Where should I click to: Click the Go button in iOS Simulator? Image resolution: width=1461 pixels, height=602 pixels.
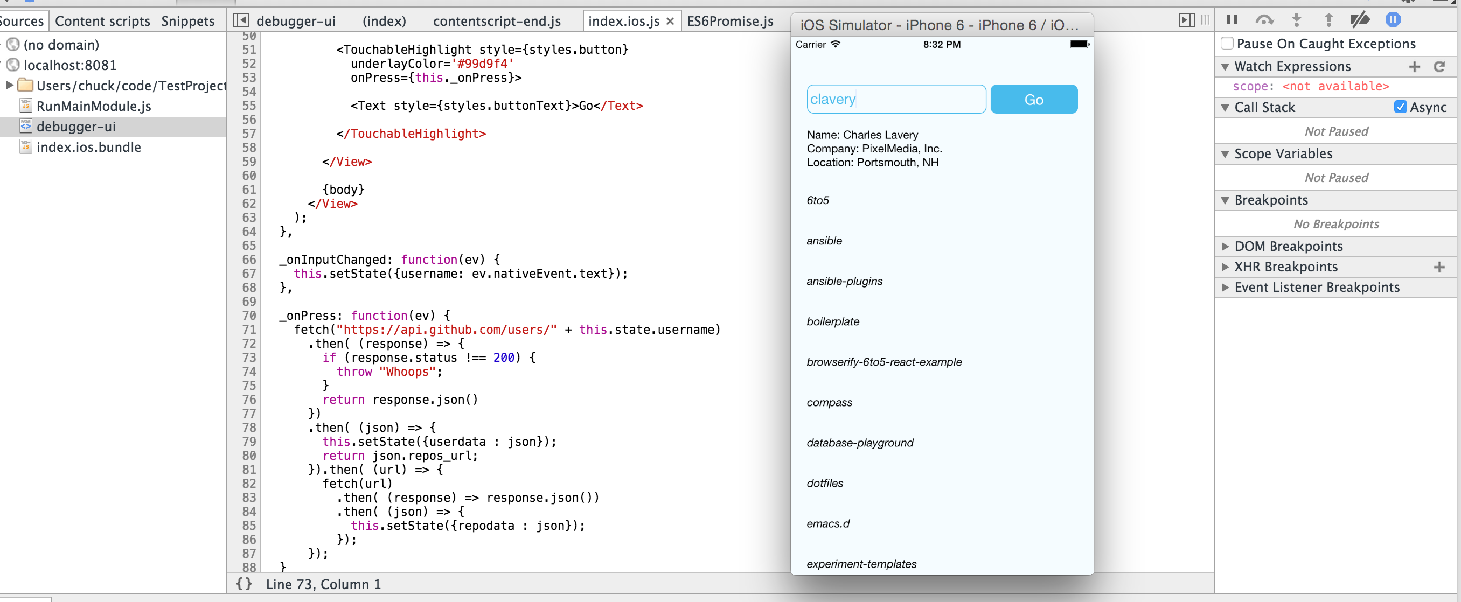click(1033, 100)
